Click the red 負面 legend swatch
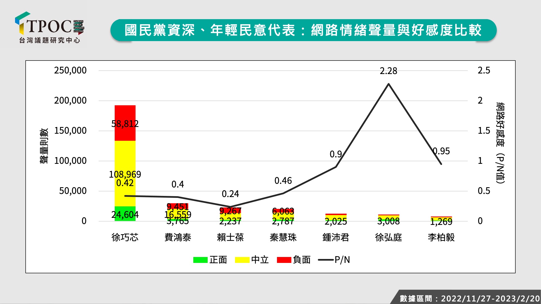This screenshot has height=304, width=541. pyautogui.click(x=284, y=260)
